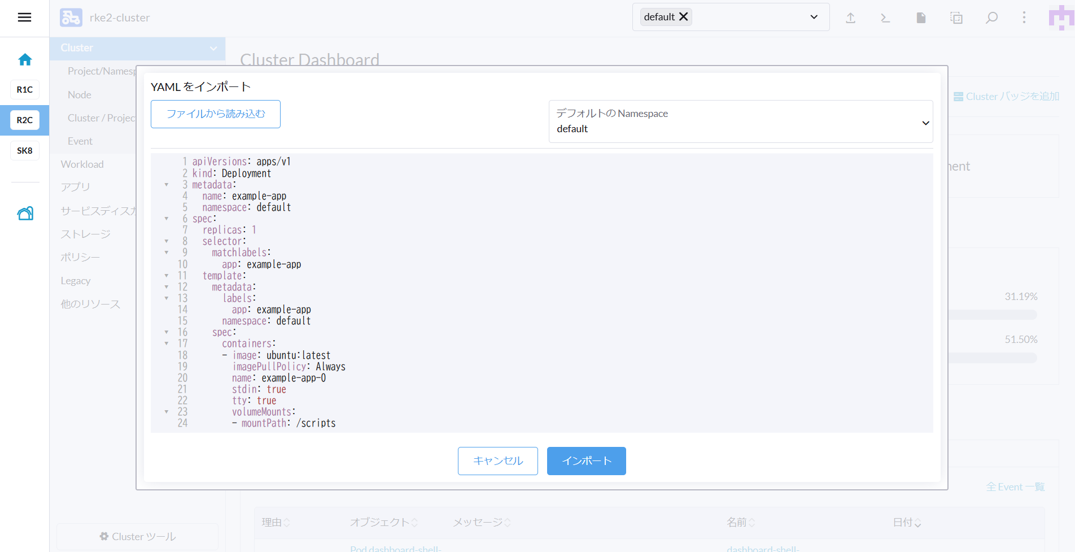Open the デフォルトの Namespace dropdown
Viewport: 1075px width, 552px height.
tap(740, 121)
